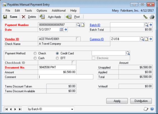
Task: Click the Total amount value
Action: [136, 77]
